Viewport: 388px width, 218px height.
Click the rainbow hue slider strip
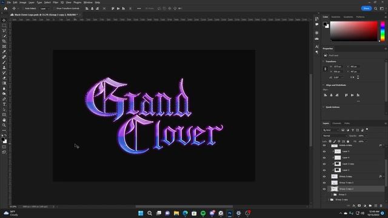[383, 31]
